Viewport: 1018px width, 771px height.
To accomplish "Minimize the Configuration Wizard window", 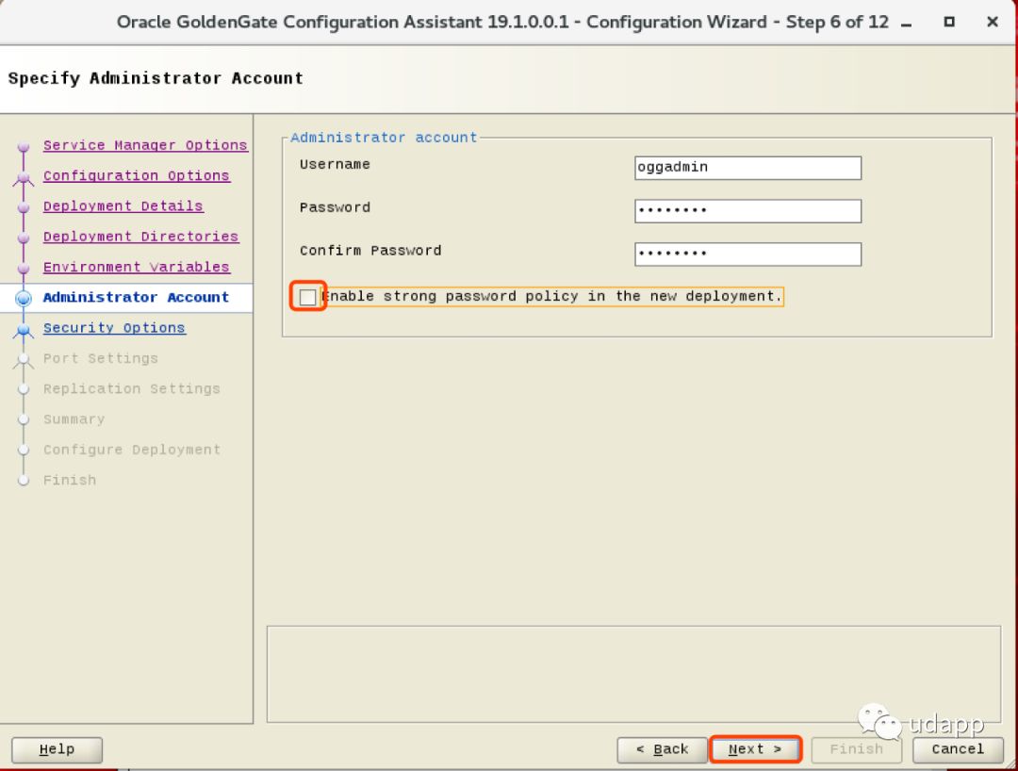I will (907, 23).
